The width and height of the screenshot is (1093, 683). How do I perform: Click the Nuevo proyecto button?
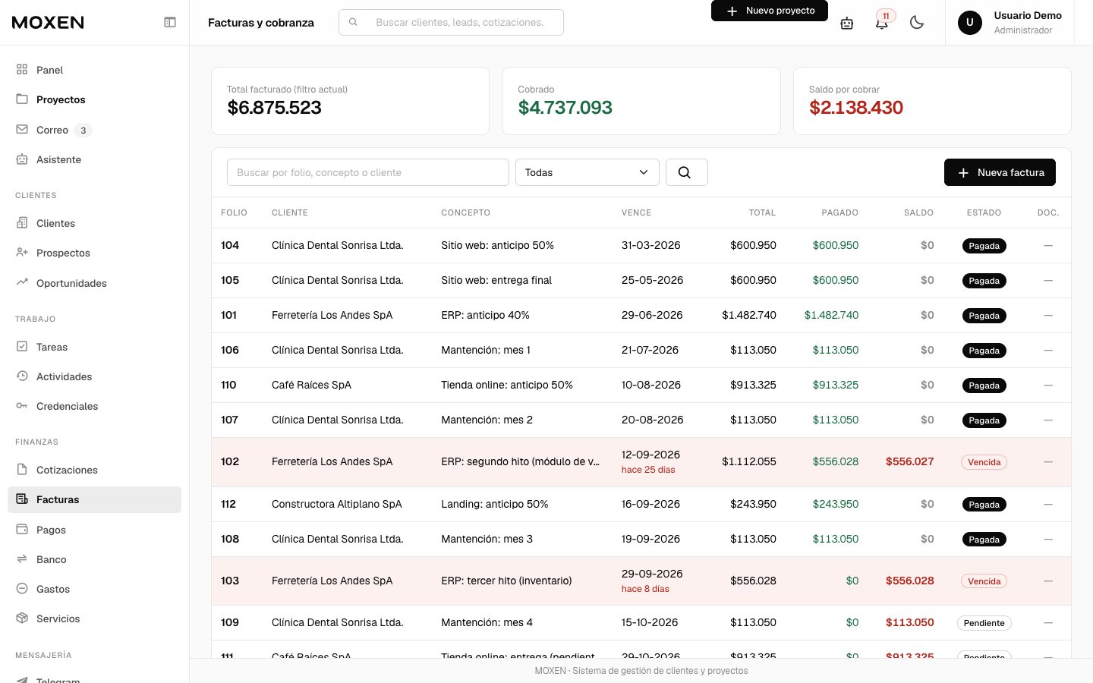(x=770, y=11)
